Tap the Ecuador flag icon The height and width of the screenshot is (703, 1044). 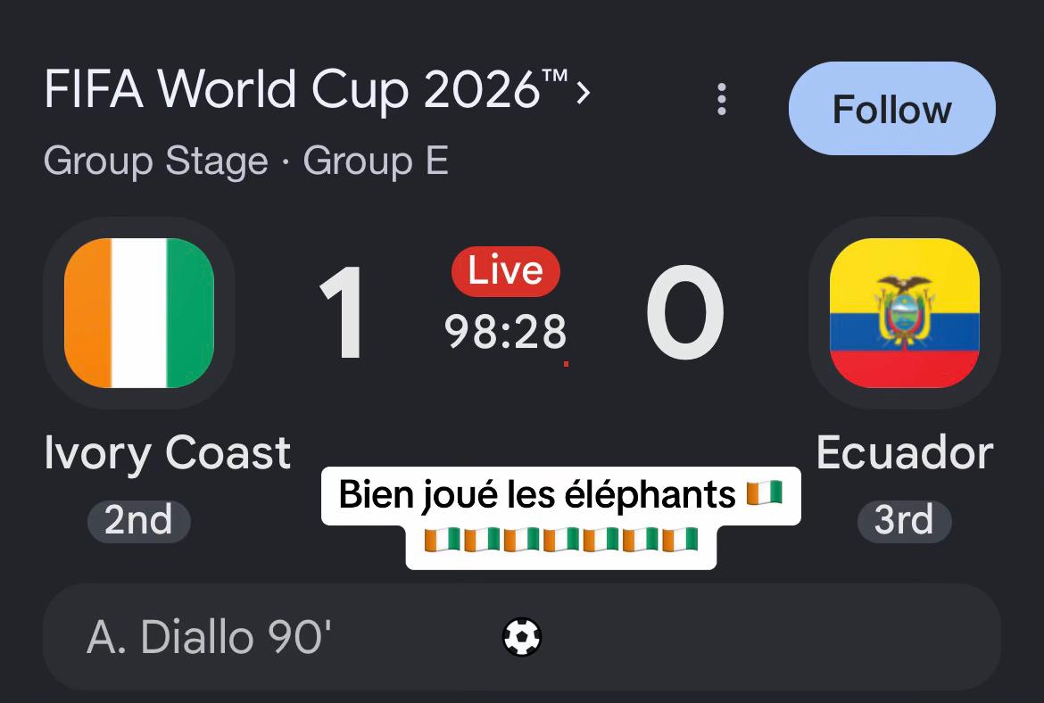click(x=904, y=313)
